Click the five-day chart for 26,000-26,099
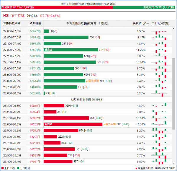 [x=159, y=123]
